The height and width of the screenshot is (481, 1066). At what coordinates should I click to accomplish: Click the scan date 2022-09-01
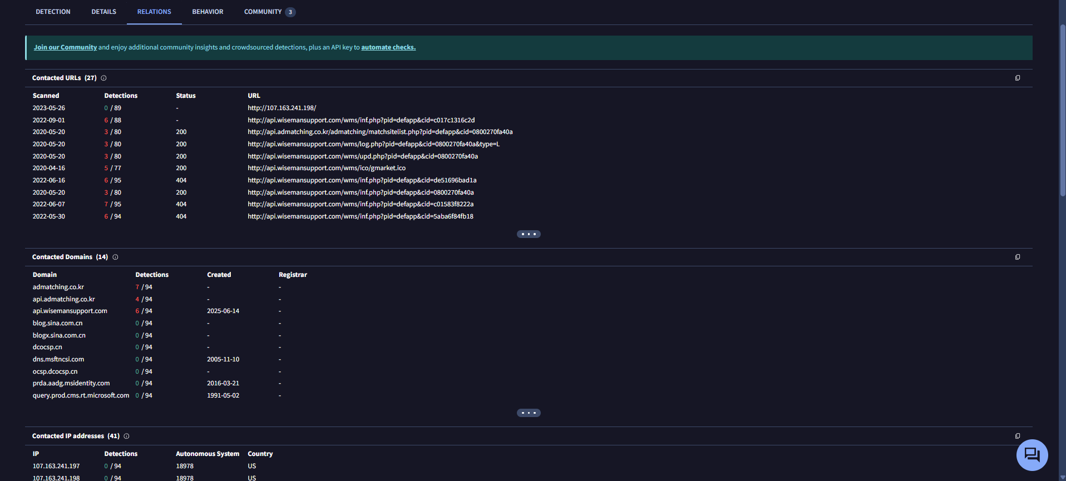(48, 120)
